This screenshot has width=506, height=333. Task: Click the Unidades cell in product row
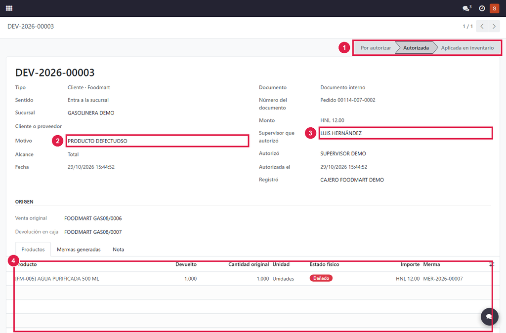coord(283,279)
